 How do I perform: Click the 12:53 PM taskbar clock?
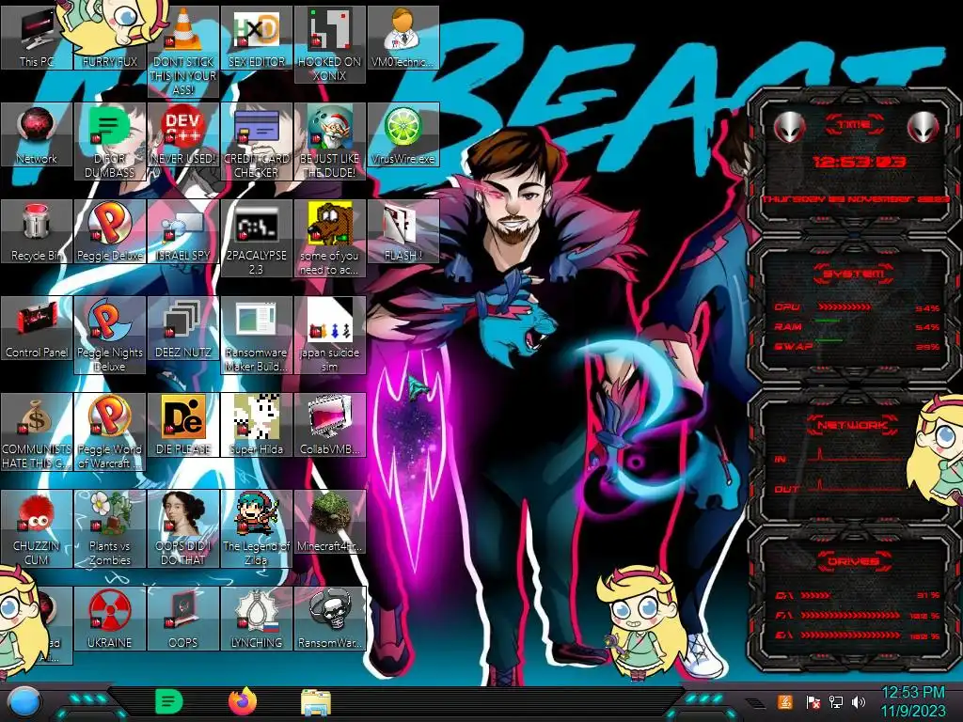point(912,702)
